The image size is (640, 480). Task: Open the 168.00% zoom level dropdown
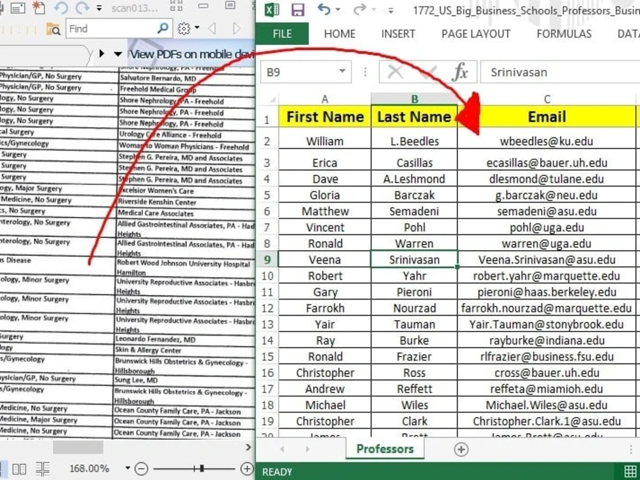point(128,468)
